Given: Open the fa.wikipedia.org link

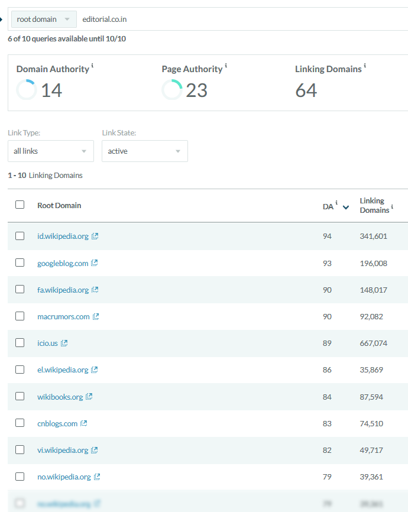Looking at the screenshot, I should click(63, 290).
